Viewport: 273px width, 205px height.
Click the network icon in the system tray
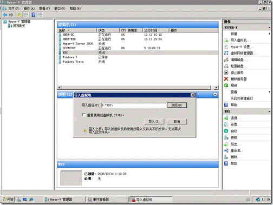tap(258, 200)
